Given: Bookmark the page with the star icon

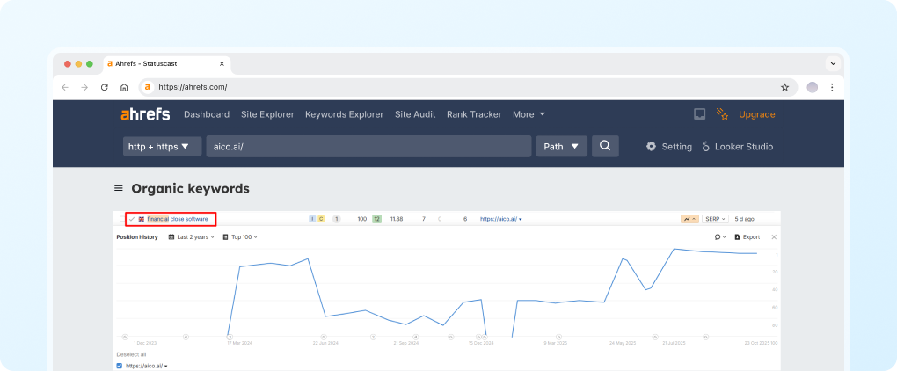Looking at the screenshot, I should point(784,87).
